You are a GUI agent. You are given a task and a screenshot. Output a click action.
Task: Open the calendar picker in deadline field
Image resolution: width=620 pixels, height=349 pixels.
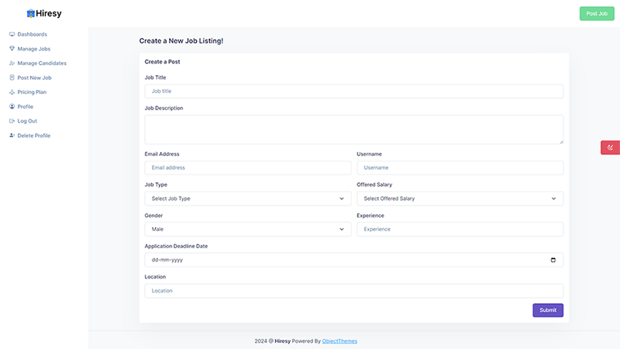pyautogui.click(x=553, y=260)
